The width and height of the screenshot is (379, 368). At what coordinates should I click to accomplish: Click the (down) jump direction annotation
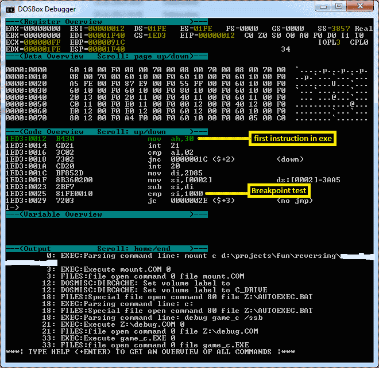point(290,159)
